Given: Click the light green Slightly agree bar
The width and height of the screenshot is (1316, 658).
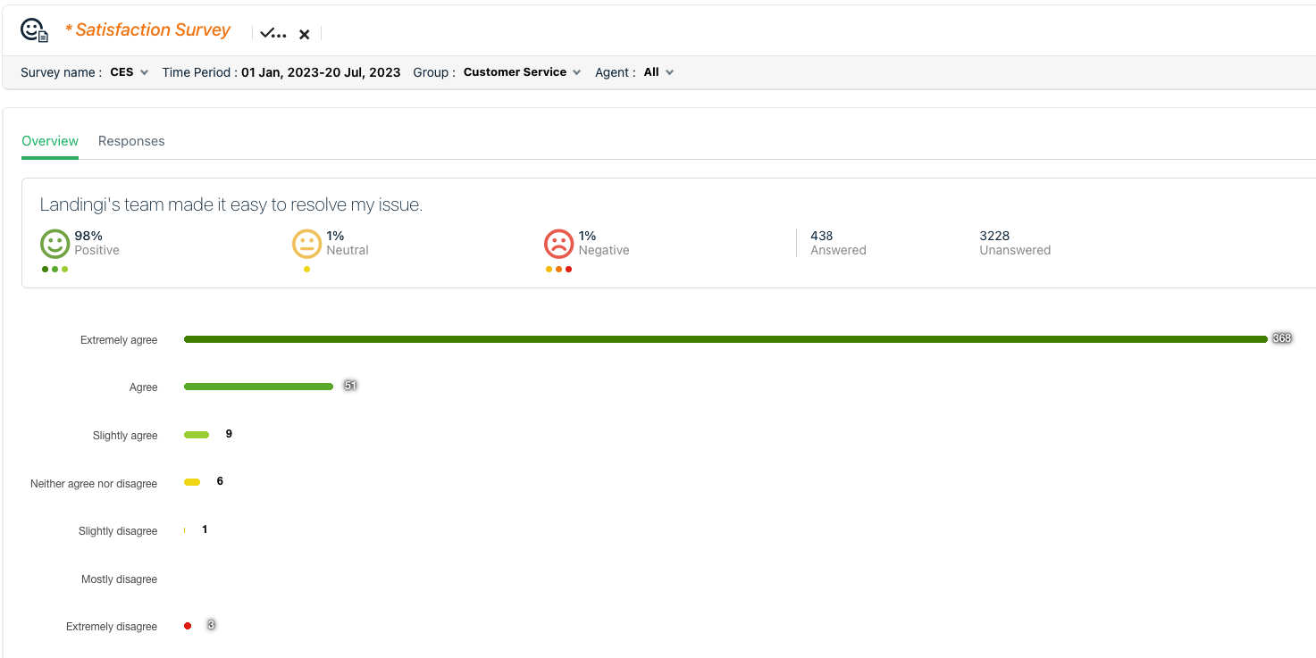Looking at the screenshot, I should pos(197,435).
